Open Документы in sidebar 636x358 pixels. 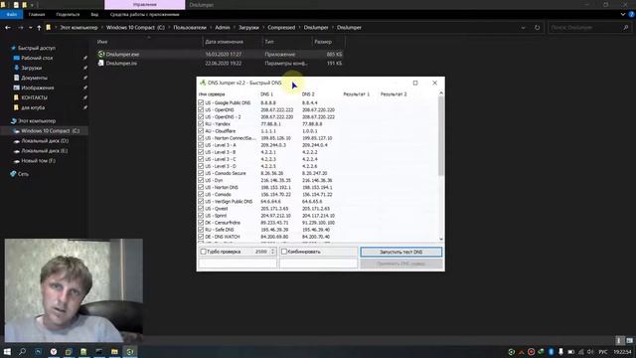click(34, 78)
